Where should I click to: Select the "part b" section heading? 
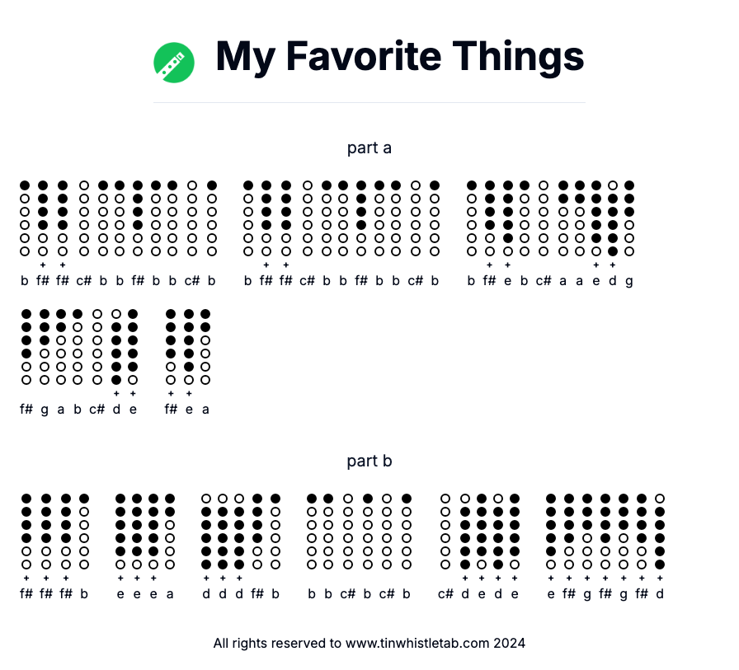click(x=369, y=461)
